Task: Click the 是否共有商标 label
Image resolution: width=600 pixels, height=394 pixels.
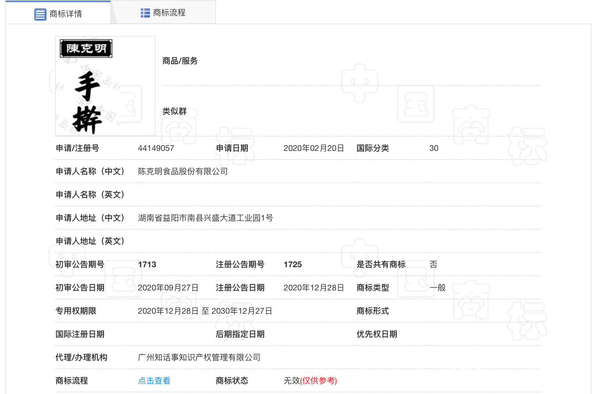Action: 381,265
